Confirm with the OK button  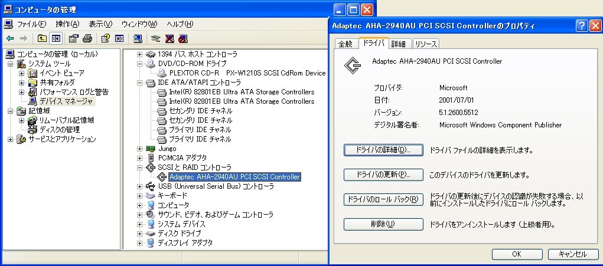(517, 254)
